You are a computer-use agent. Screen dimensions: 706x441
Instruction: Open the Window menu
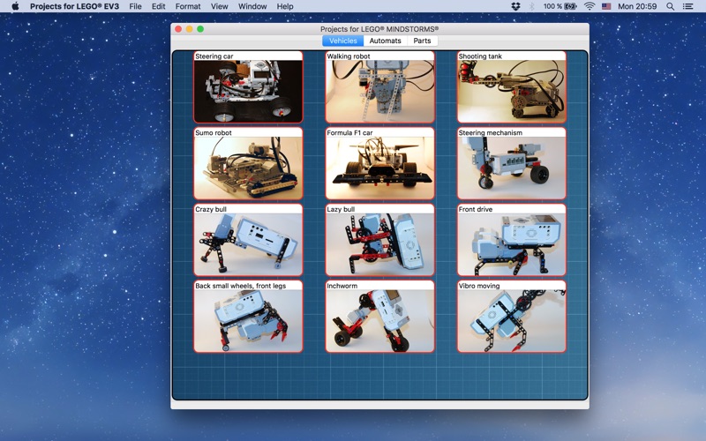tap(252, 6)
